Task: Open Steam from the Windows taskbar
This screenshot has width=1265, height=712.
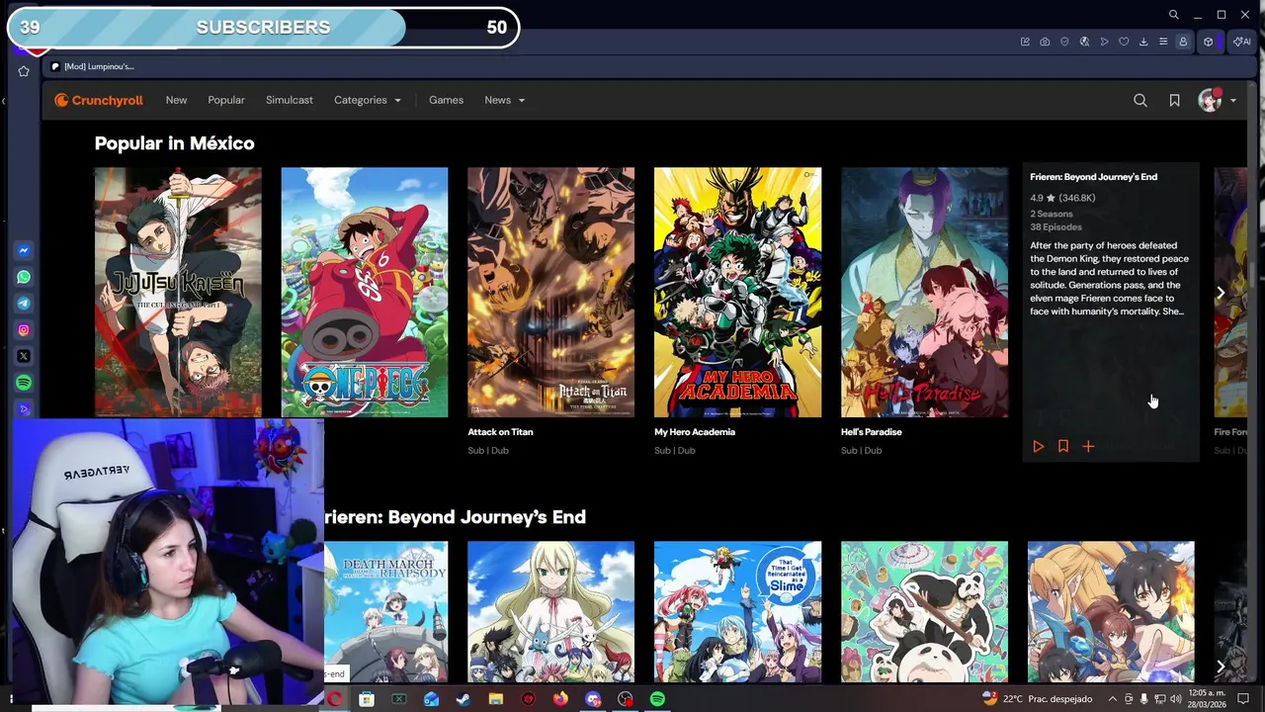Action: tap(464, 700)
